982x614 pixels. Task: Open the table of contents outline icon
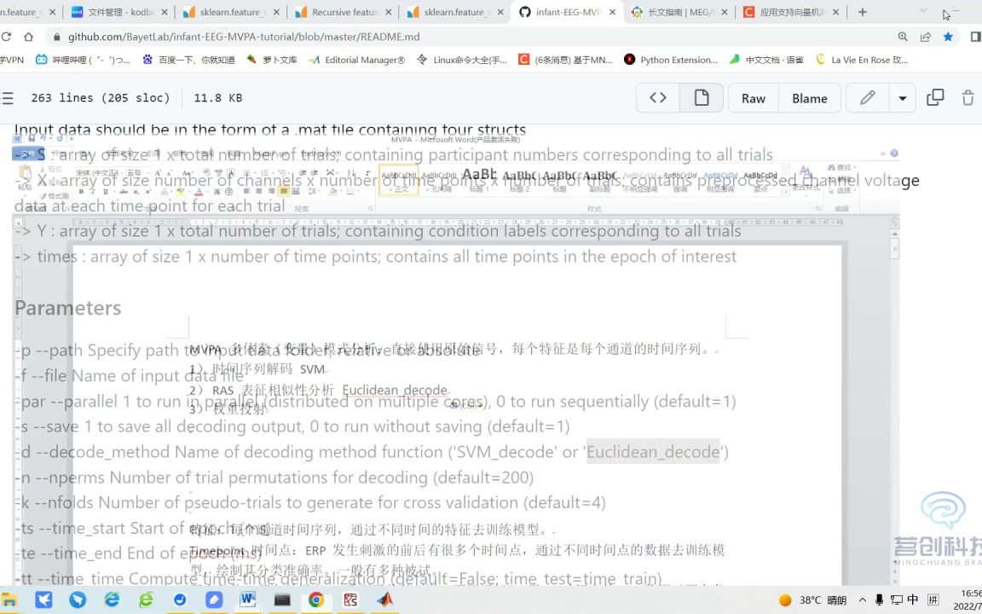pyautogui.click(x=10, y=97)
